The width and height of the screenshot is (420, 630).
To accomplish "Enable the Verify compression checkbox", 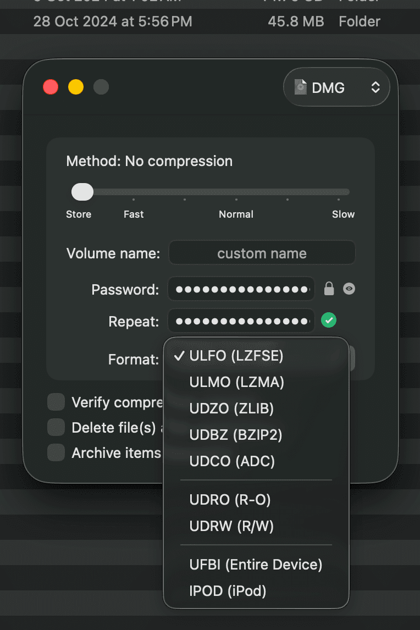I will 56,402.
